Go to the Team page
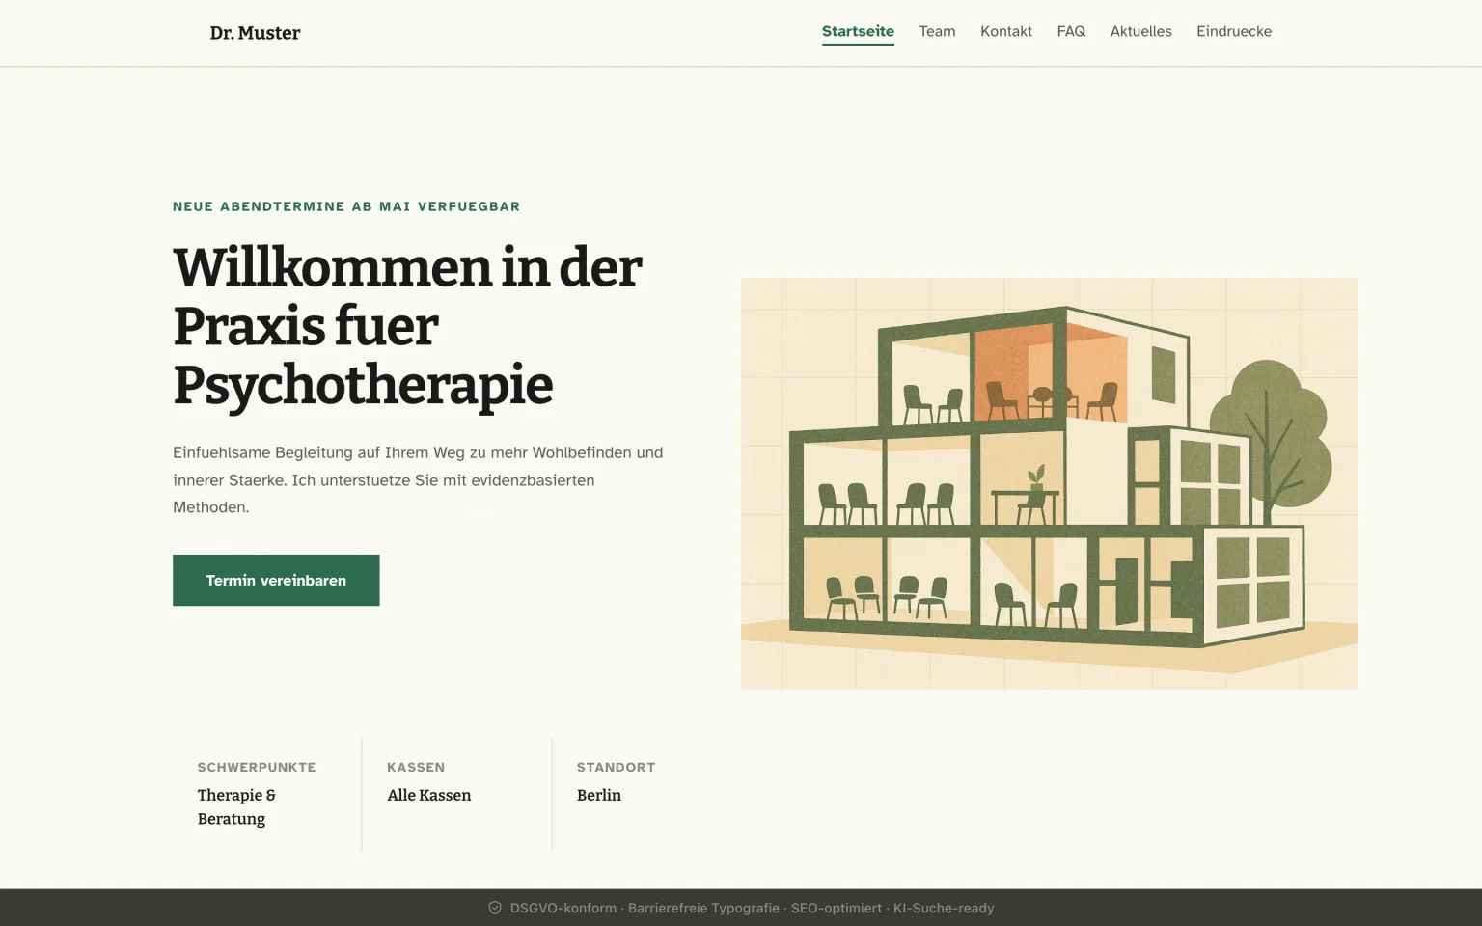 [x=937, y=31]
